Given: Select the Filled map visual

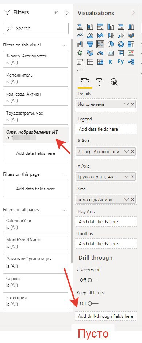Looking at the screenshot, I should (x=90, y=53).
